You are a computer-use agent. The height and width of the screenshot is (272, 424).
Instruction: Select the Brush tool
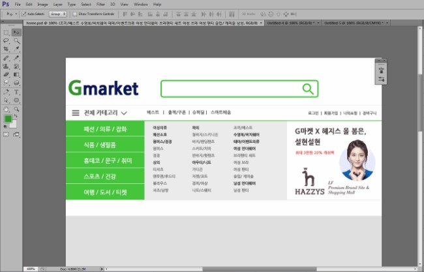click(x=16, y=58)
